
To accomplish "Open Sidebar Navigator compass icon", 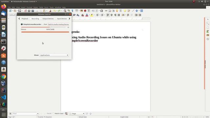I will [x=208, y=39].
